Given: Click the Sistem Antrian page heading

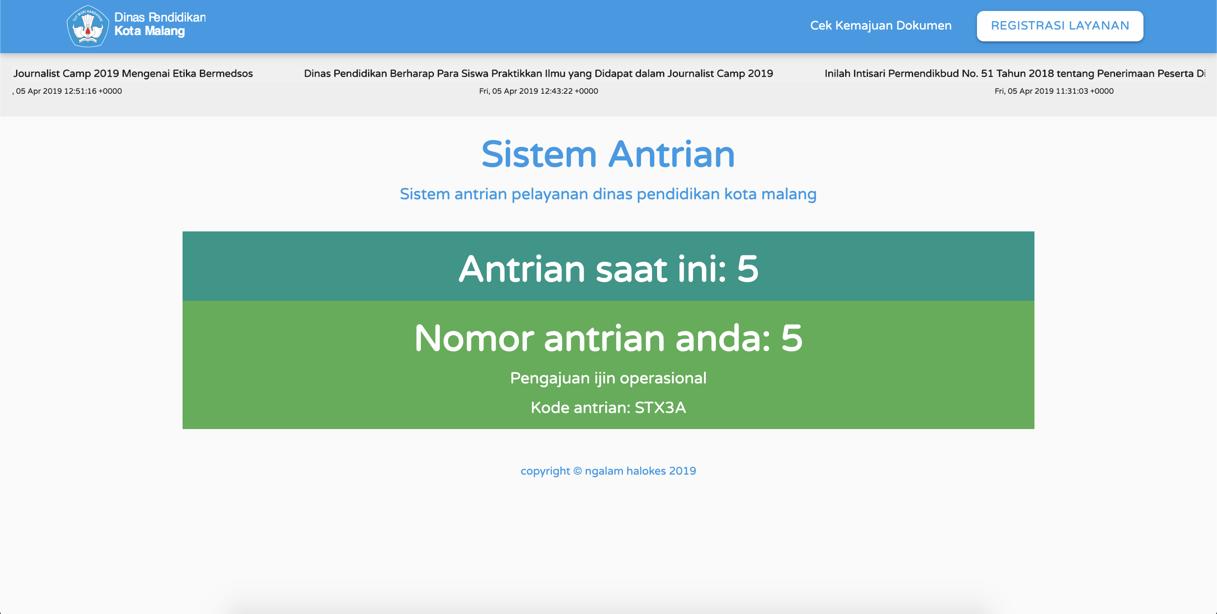Looking at the screenshot, I should pos(608,154).
